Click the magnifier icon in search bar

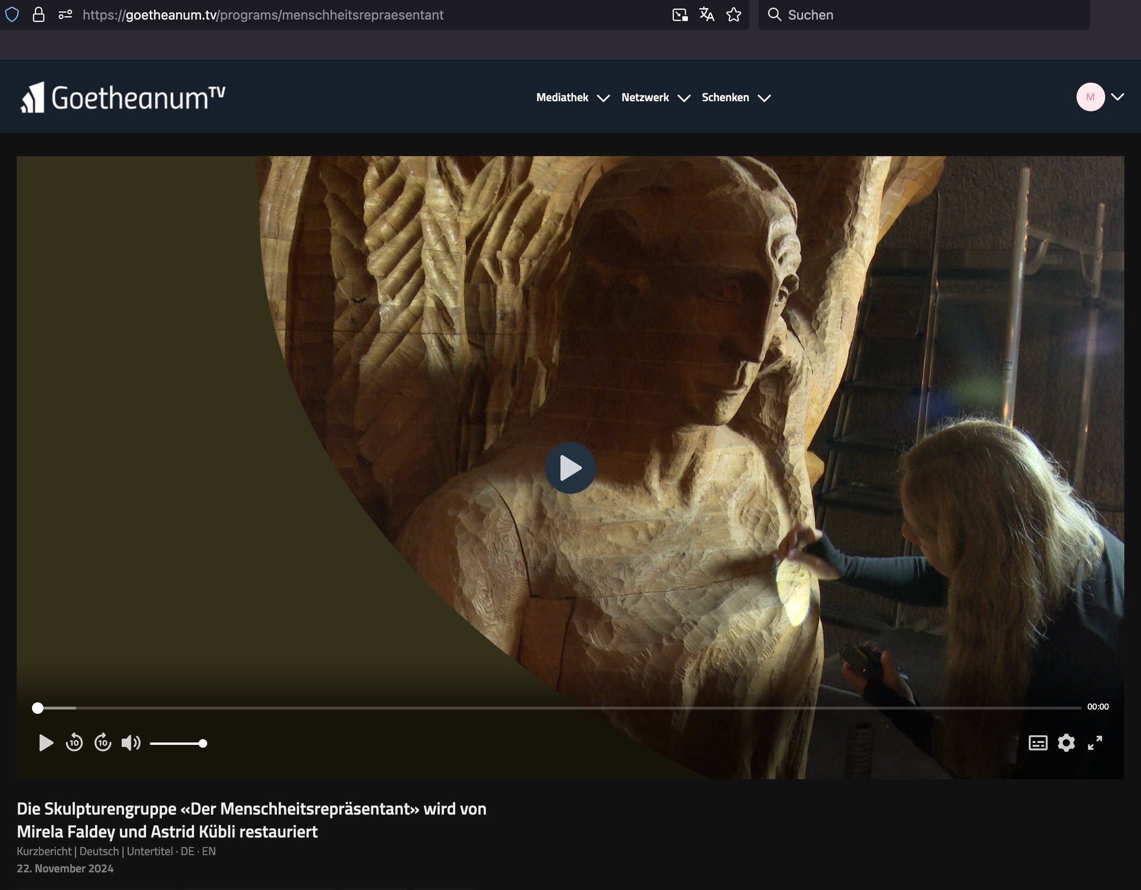(774, 15)
